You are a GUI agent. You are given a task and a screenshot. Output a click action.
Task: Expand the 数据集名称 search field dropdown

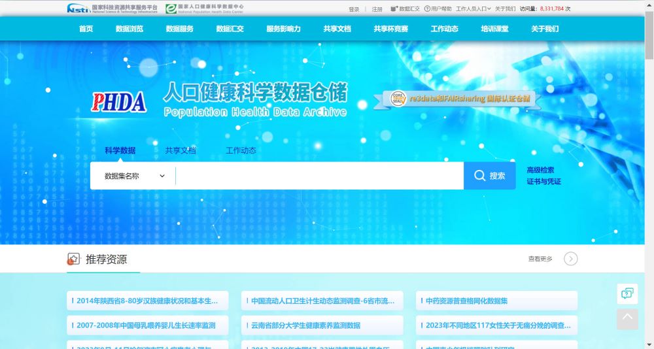[x=133, y=176]
